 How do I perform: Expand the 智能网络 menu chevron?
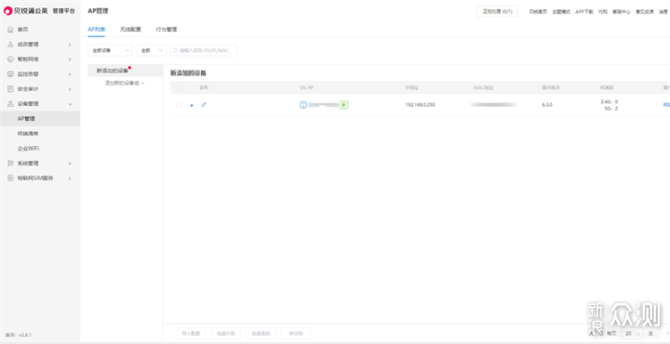70,60
